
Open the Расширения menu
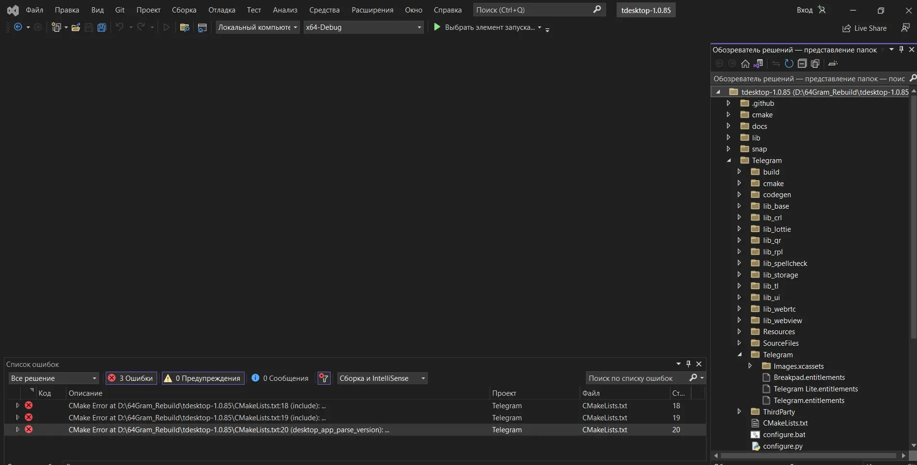[x=372, y=10]
